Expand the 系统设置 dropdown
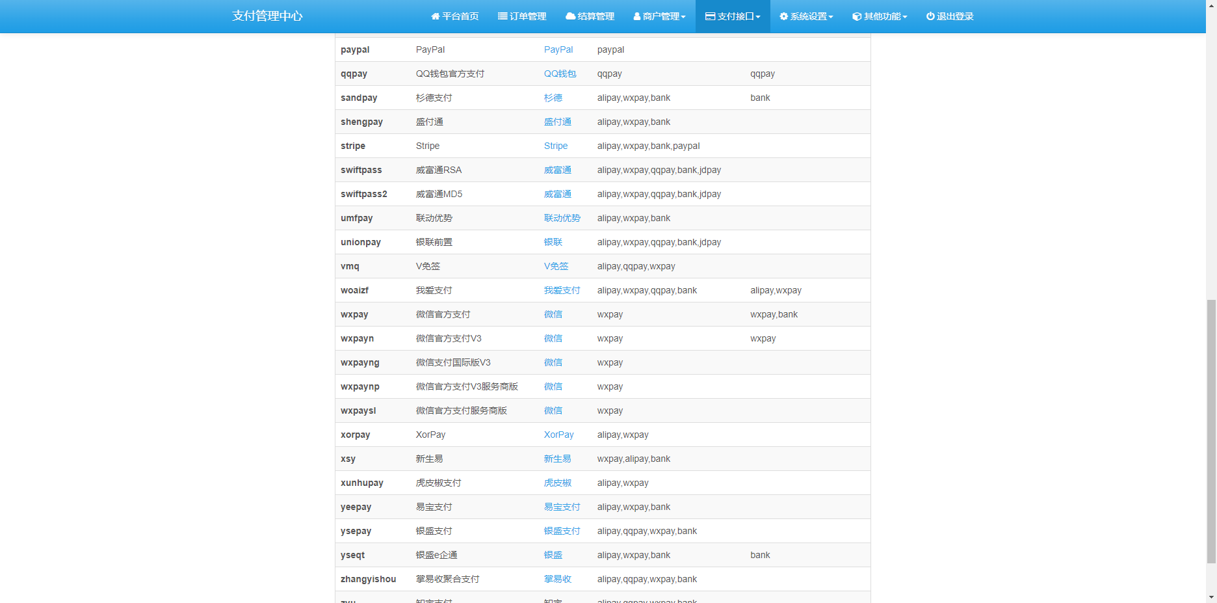1217x603 pixels. tap(806, 16)
